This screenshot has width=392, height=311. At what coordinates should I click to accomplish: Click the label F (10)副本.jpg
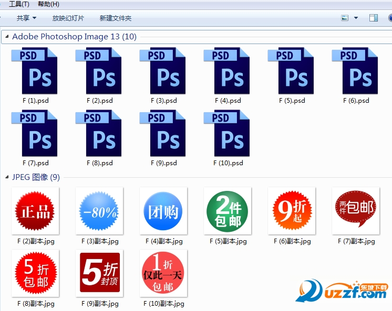[x=164, y=304]
